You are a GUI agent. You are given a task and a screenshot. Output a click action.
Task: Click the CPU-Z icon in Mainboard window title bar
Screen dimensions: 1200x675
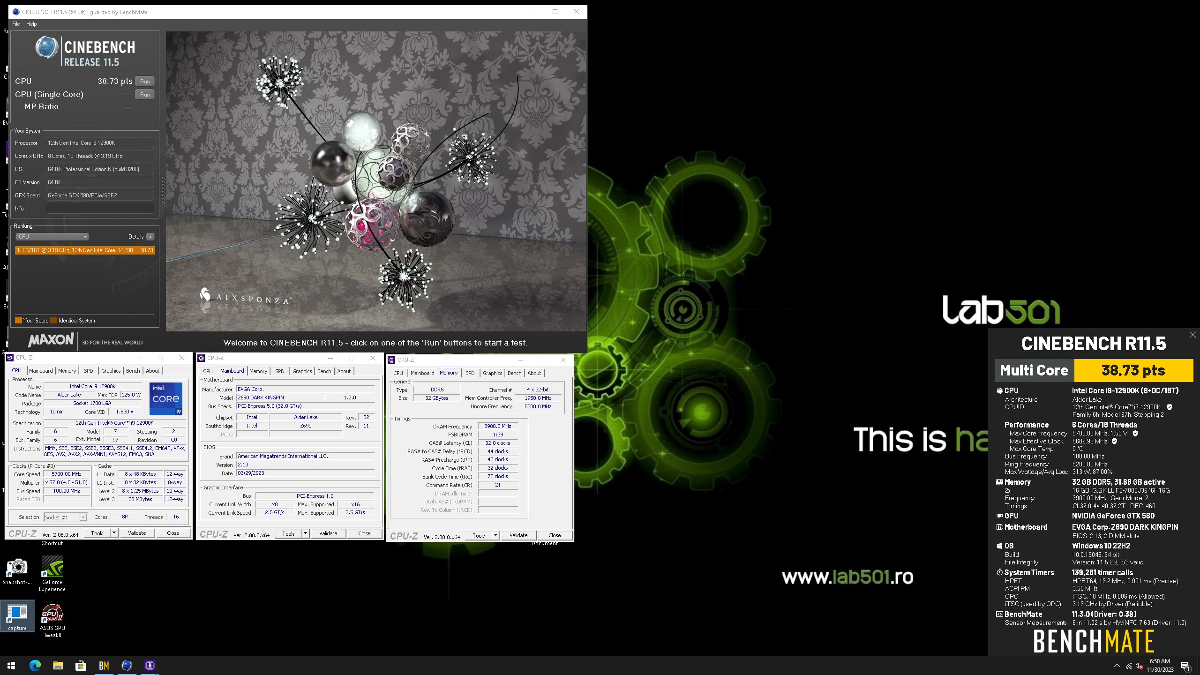(x=202, y=358)
